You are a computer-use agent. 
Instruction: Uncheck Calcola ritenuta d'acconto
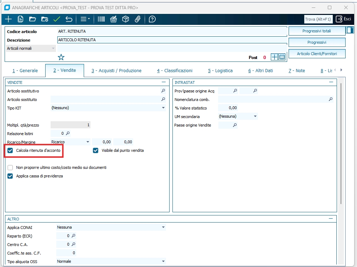pyautogui.click(x=10, y=151)
